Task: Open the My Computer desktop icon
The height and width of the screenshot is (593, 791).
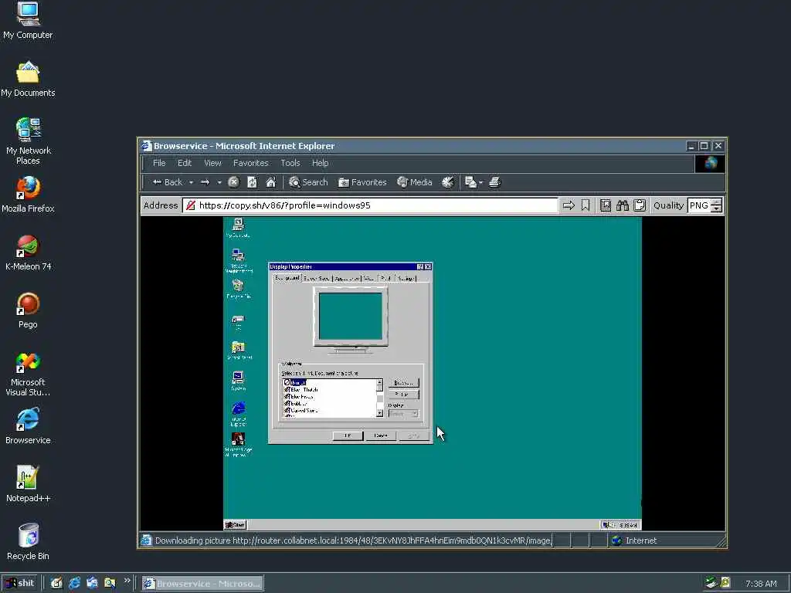Action: pyautogui.click(x=28, y=21)
